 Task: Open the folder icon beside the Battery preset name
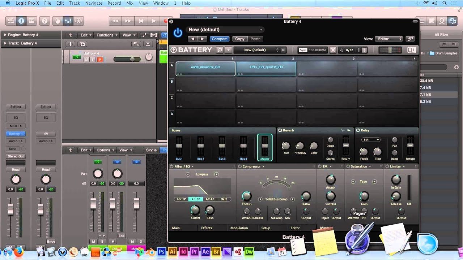tap(283, 50)
